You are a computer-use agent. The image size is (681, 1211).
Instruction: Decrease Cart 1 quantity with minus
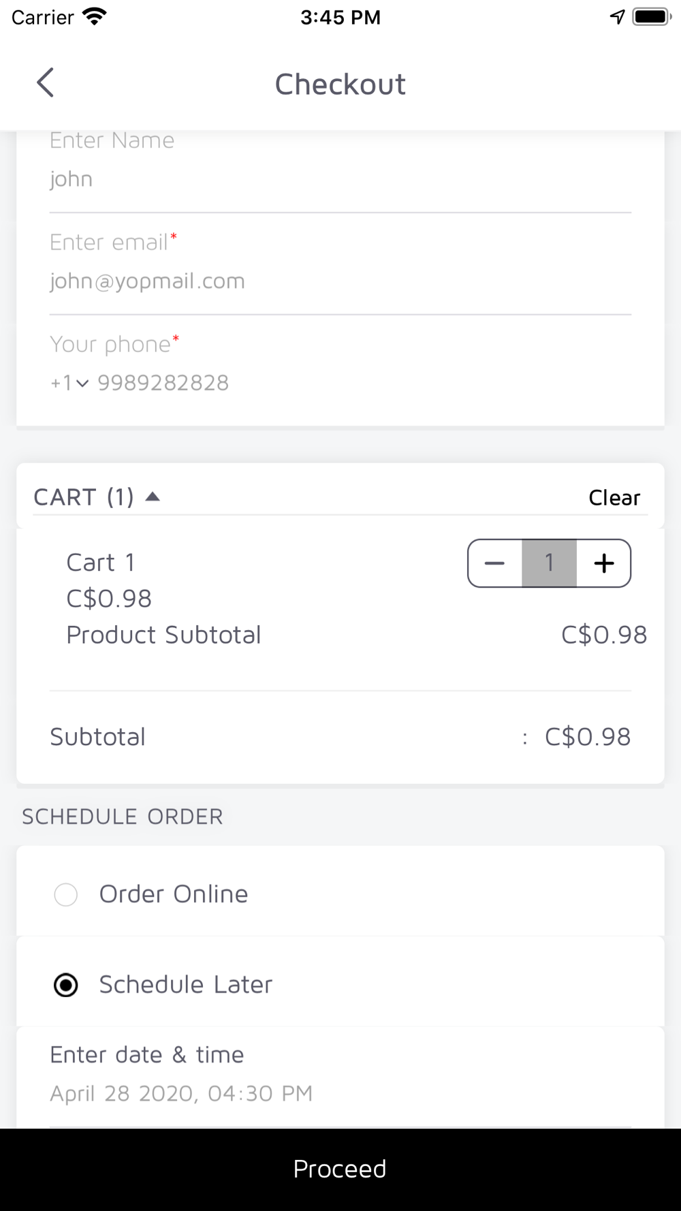(x=495, y=563)
